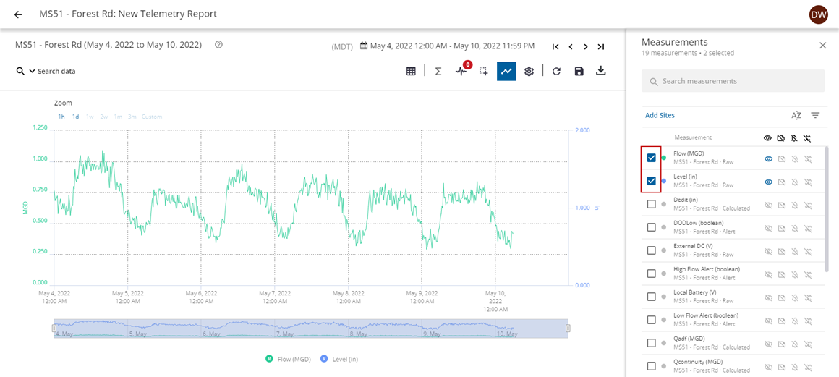Check the Qadf (MGD) checkbox
839x377 pixels.
click(651, 343)
